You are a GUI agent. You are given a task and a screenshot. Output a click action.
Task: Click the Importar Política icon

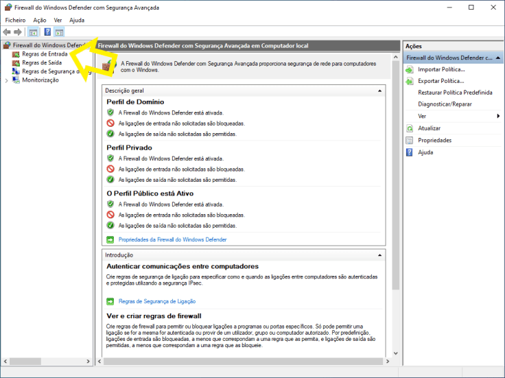(410, 69)
